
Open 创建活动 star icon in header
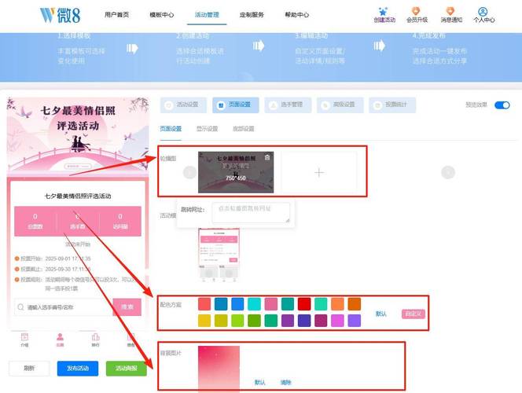pos(384,15)
